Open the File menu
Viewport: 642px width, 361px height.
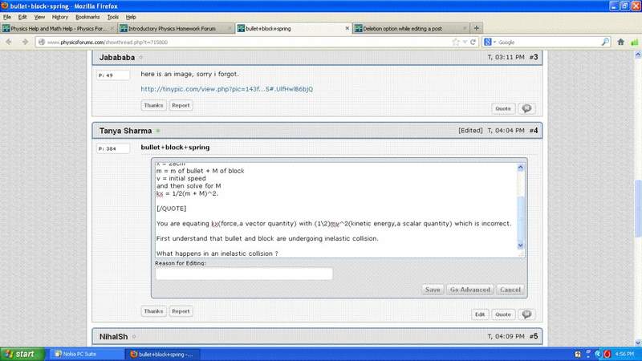(7, 17)
